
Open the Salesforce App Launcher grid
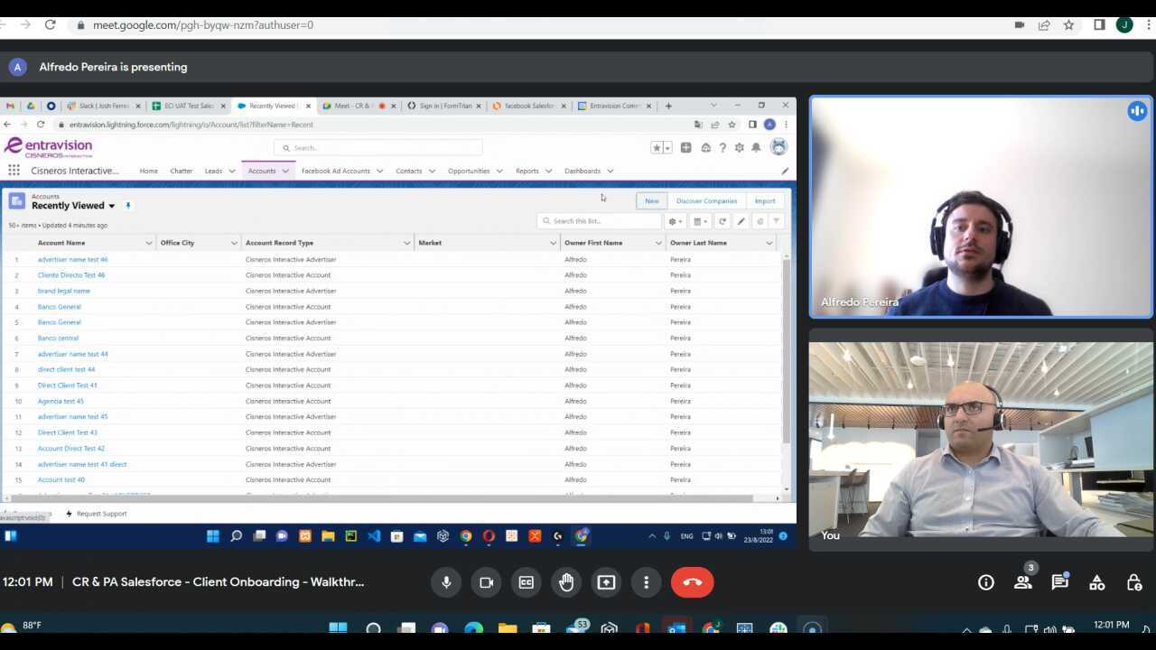coord(14,171)
